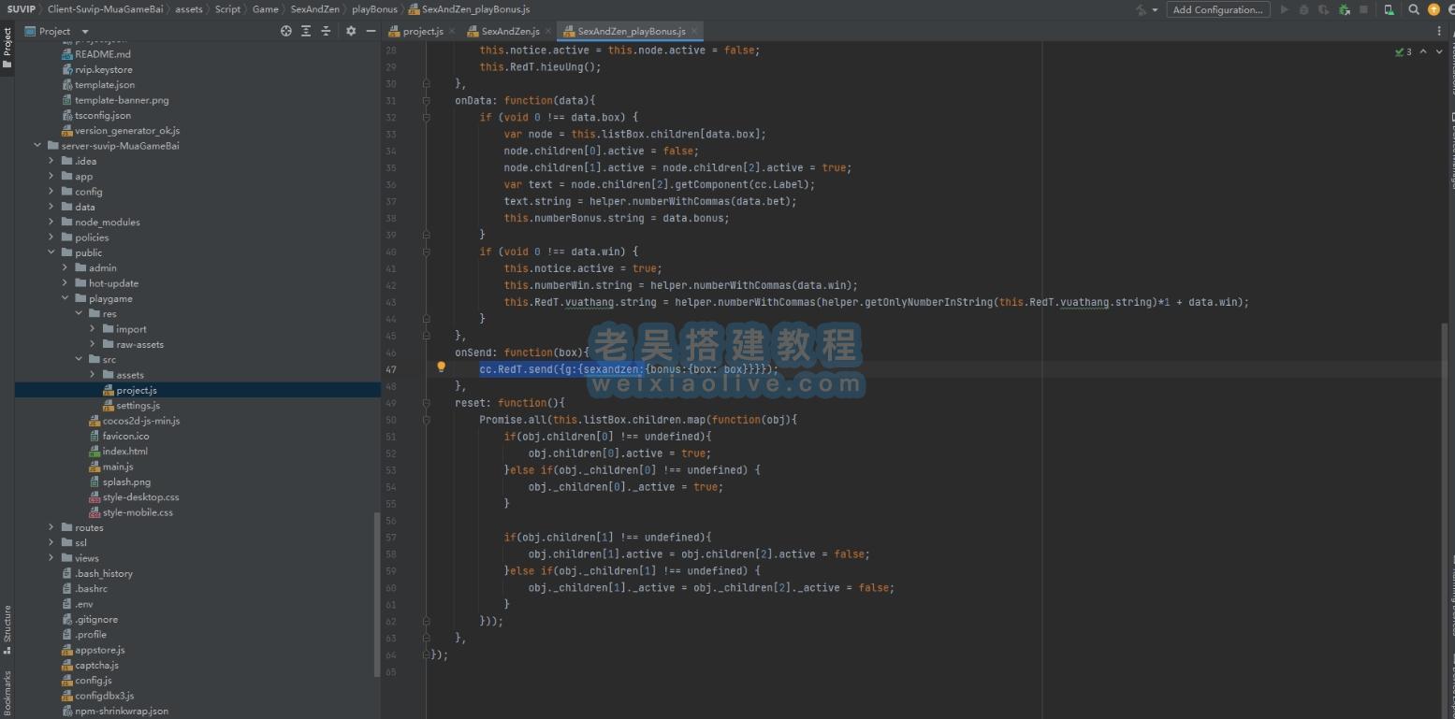Hide the Project tool window with minus icon
Viewport: 1455px width, 719px height.
click(371, 31)
